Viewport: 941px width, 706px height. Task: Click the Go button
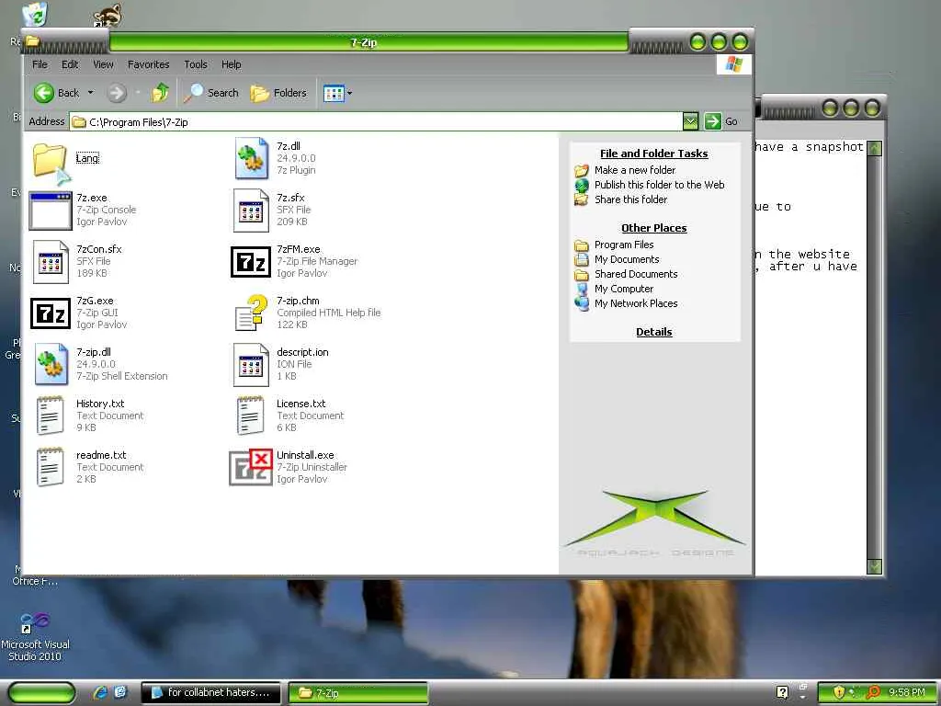coord(721,121)
